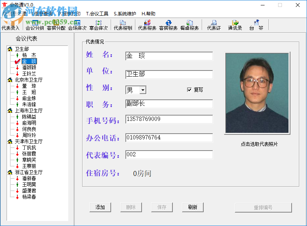Click the green person icon beside 章晓笑
307x226 pixels.
point(17,160)
